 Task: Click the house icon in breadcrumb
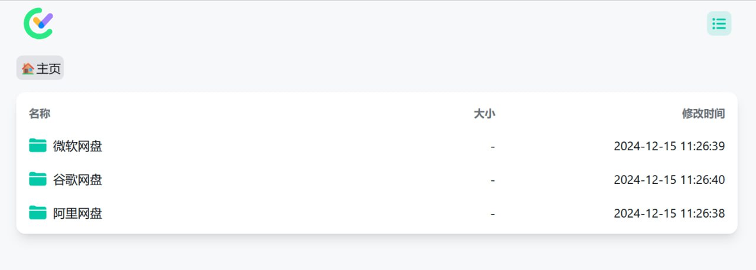(28, 68)
